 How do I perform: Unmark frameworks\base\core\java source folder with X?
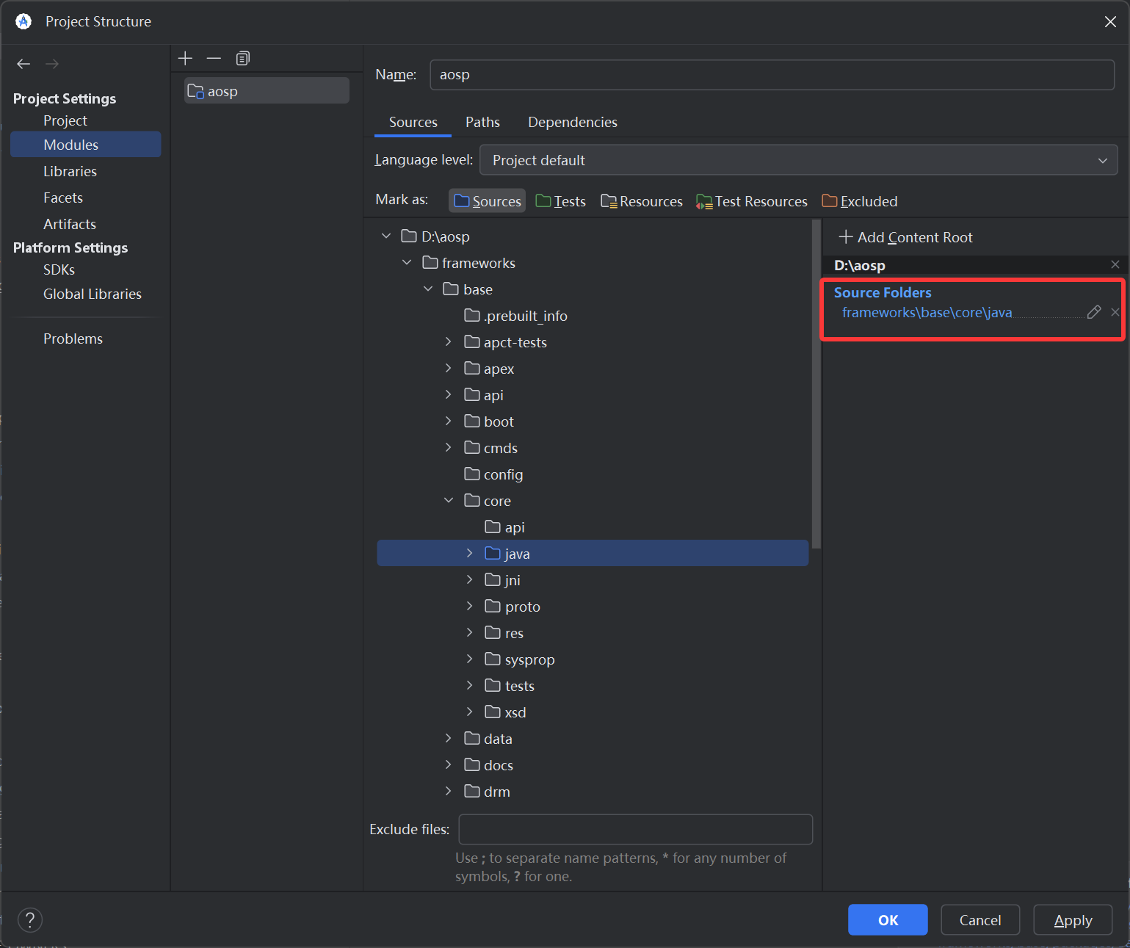(1115, 312)
